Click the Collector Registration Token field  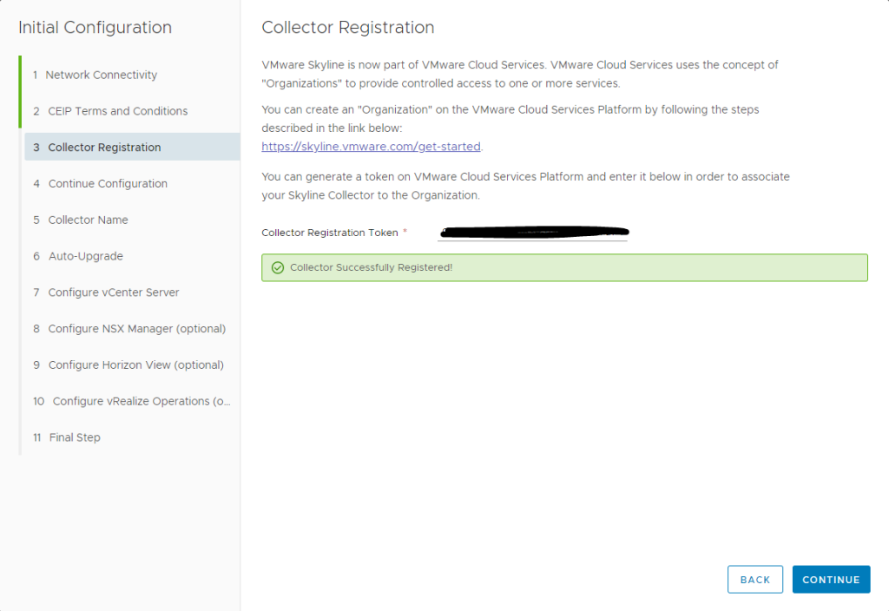[x=532, y=233]
